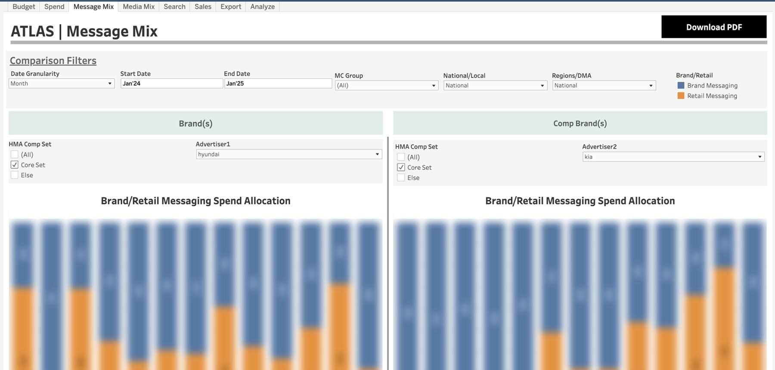Click the orange Retail Messaging legend swatch
This screenshot has height=370, width=775.
(x=681, y=96)
